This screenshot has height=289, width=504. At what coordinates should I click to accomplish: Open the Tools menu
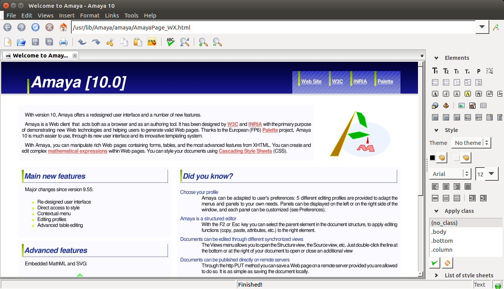tap(132, 16)
